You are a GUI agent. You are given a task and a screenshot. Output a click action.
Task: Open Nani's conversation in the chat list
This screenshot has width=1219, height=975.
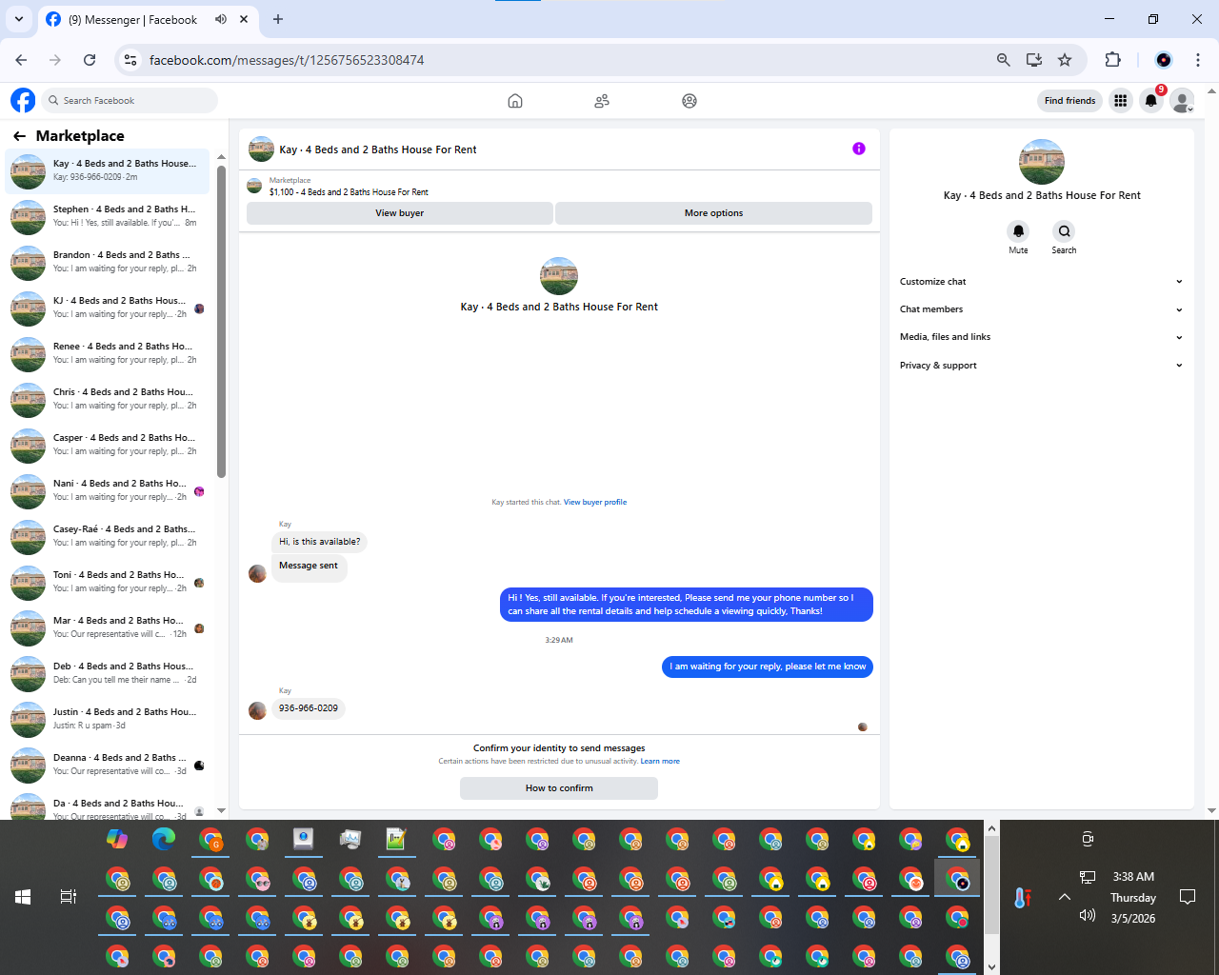107,491
